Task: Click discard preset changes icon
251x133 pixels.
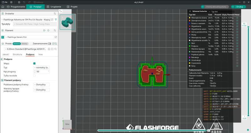Action: 52,49
